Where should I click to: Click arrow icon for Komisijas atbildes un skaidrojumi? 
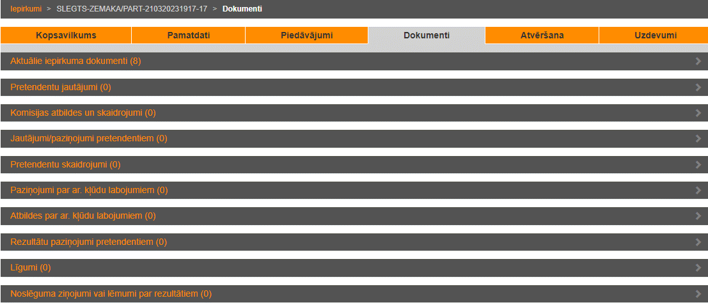pyautogui.click(x=698, y=113)
